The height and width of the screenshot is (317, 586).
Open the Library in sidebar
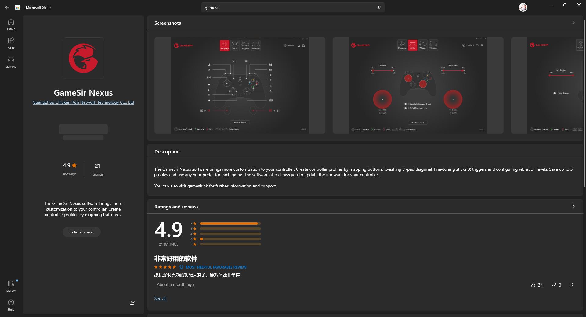pyautogui.click(x=11, y=286)
